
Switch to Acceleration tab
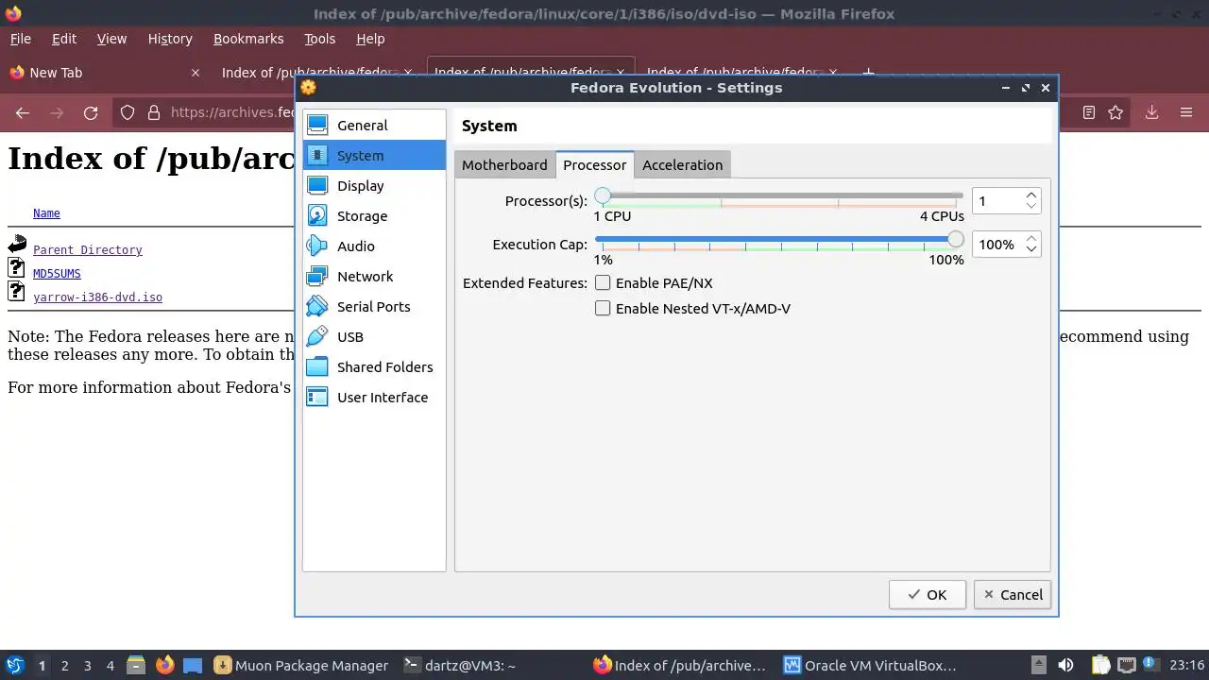[x=682, y=164]
